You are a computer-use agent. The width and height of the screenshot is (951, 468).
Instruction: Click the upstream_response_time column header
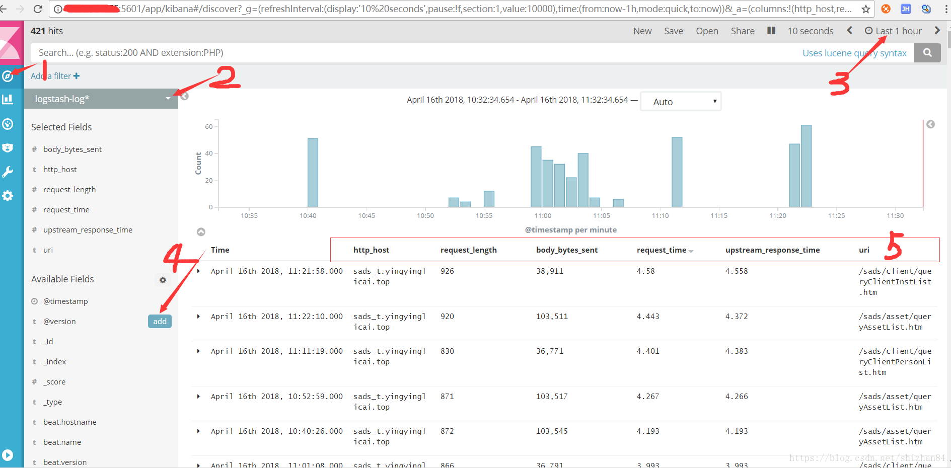click(x=772, y=250)
